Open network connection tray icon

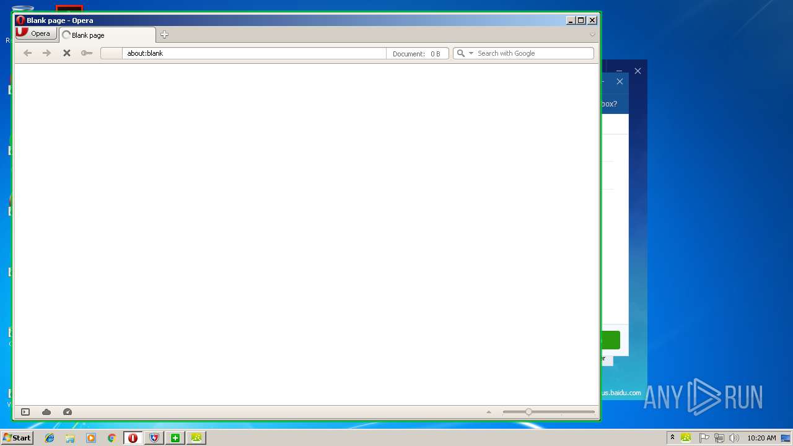tap(719, 438)
